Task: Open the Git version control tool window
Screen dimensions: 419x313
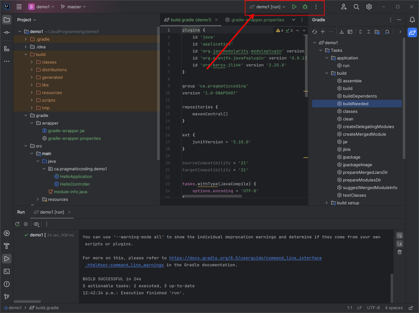Action: (x=7, y=297)
